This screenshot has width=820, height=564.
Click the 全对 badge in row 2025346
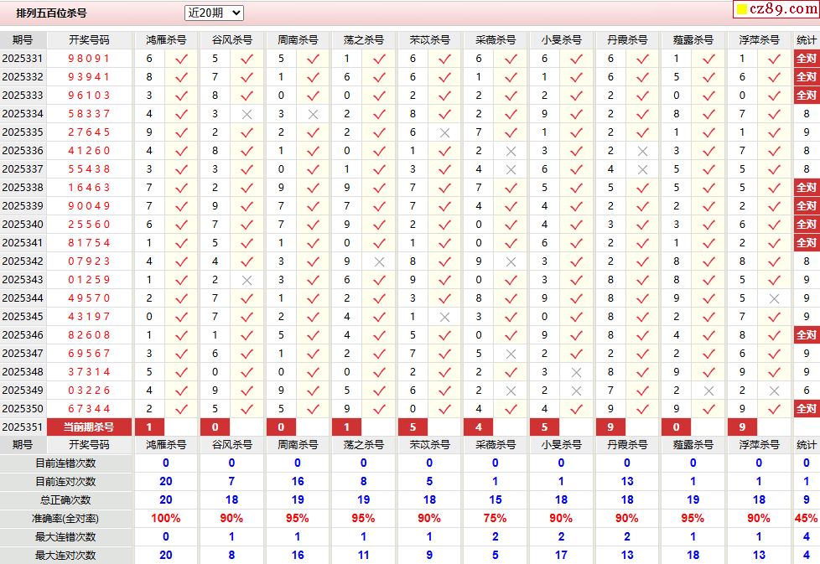click(806, 335)
